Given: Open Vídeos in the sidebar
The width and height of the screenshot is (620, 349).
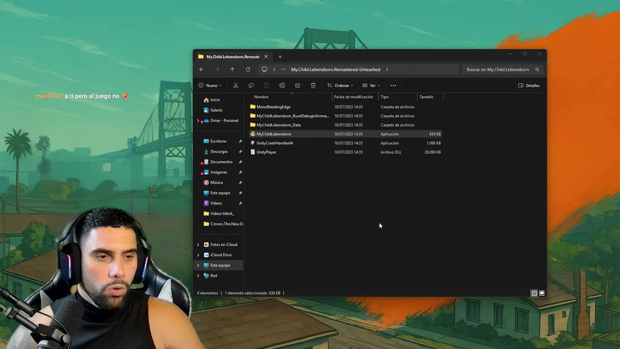Looking at the screenshot, I should click(x=216, y=203).
